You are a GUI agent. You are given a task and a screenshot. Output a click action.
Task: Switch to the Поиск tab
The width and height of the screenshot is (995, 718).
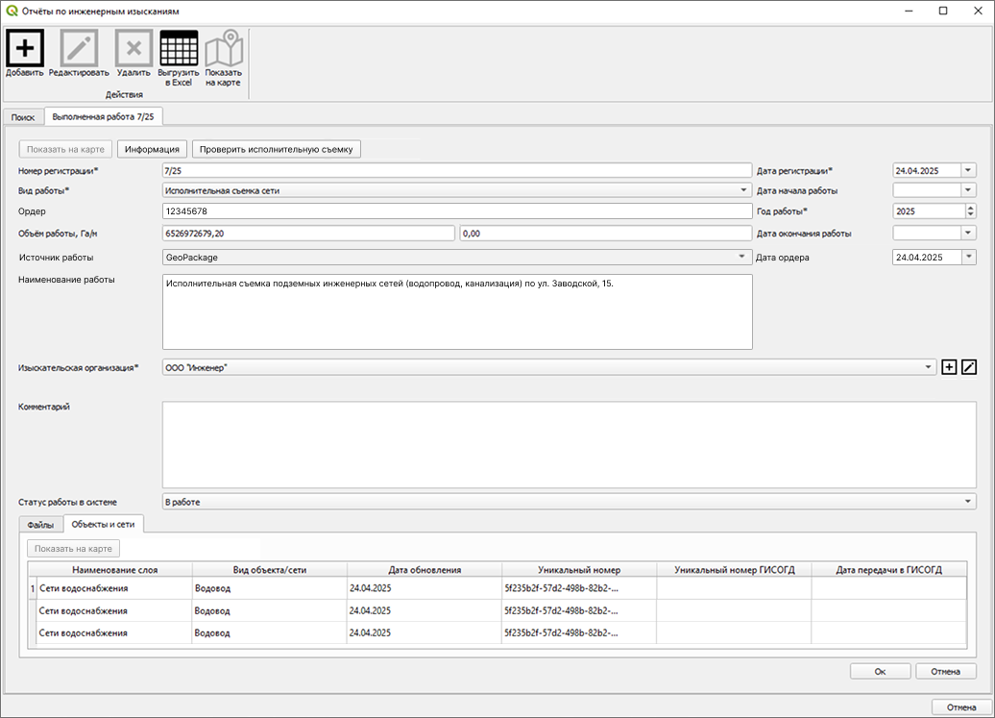(23, 117)
